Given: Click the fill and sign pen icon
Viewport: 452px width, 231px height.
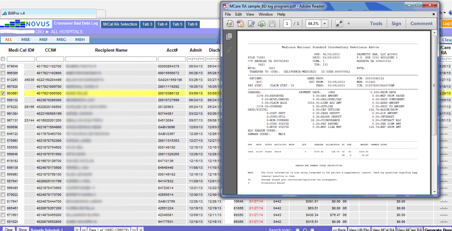Looking at the screenshot, I should click(252, 23).
